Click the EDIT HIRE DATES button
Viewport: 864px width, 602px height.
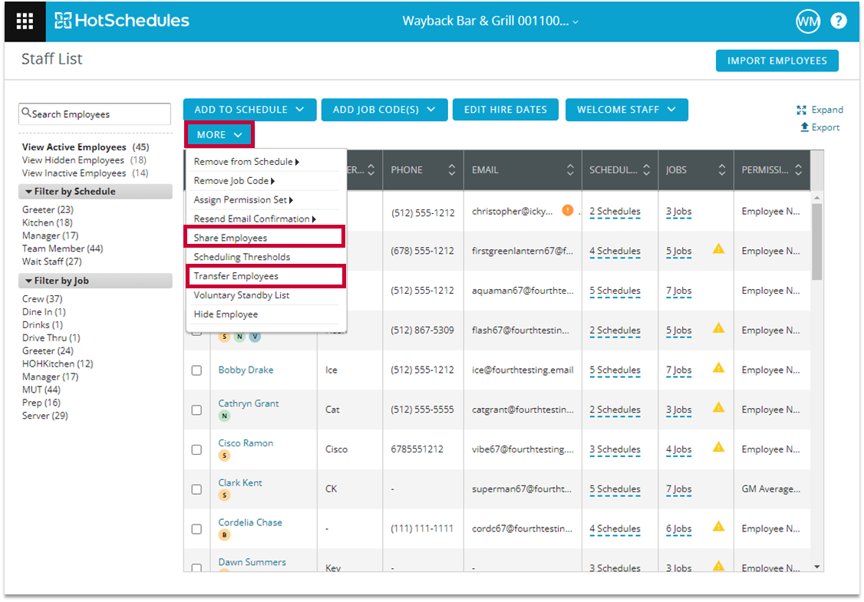pos(506,110)
